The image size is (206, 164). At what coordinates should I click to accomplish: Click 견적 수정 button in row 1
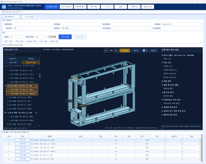pos(23,140)
